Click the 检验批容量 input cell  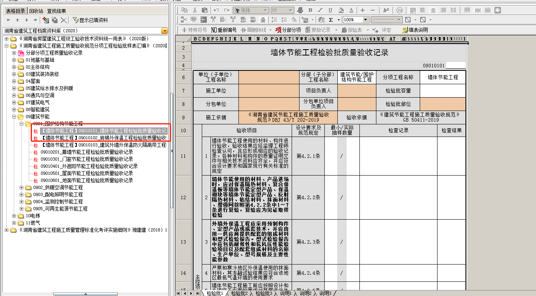[442, 91]
